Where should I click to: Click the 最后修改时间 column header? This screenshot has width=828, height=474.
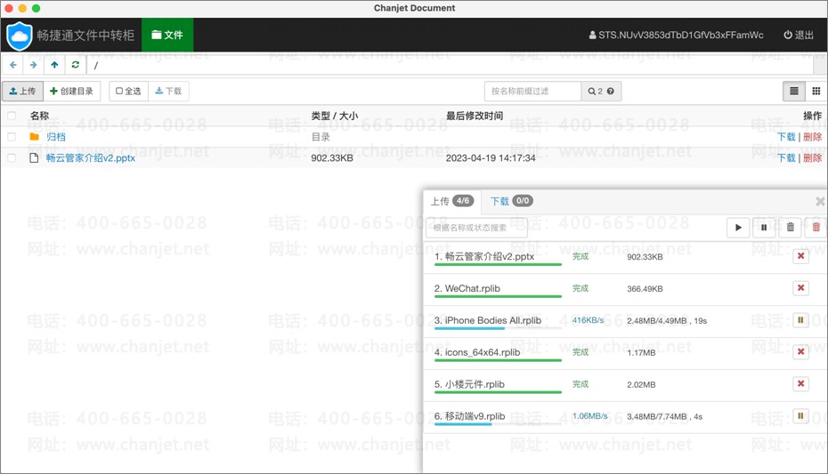[x=475, y=116]
